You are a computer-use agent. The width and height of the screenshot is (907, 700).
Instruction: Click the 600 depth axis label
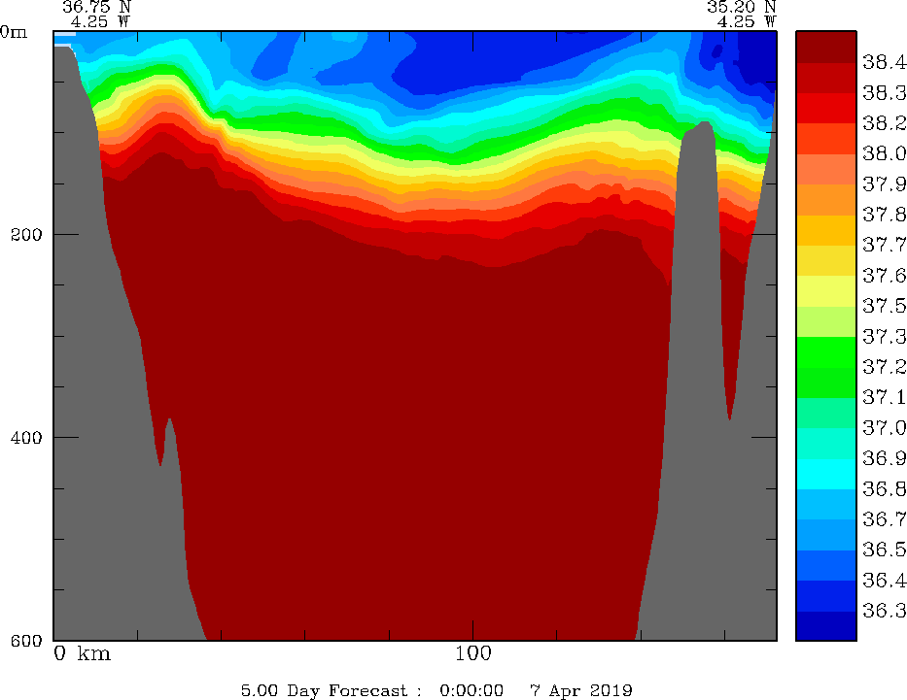pos(26,640)
